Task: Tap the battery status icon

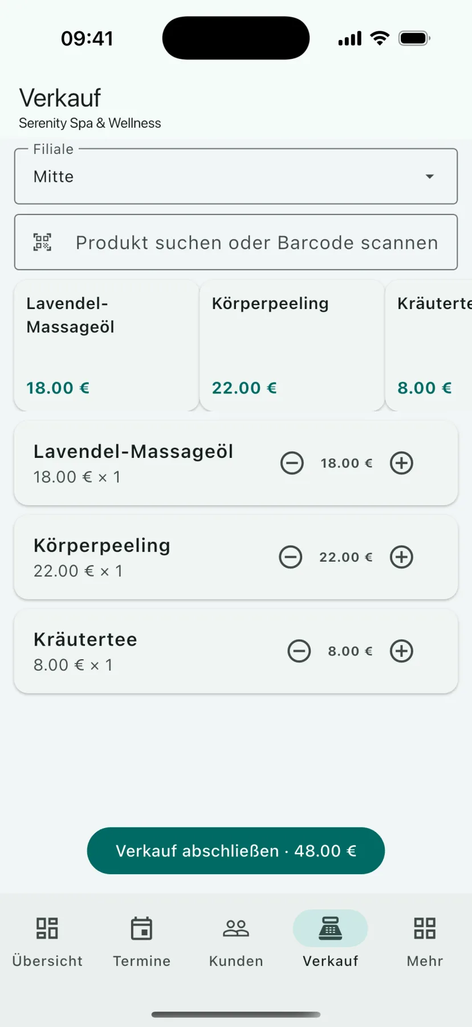Action: 414,39
